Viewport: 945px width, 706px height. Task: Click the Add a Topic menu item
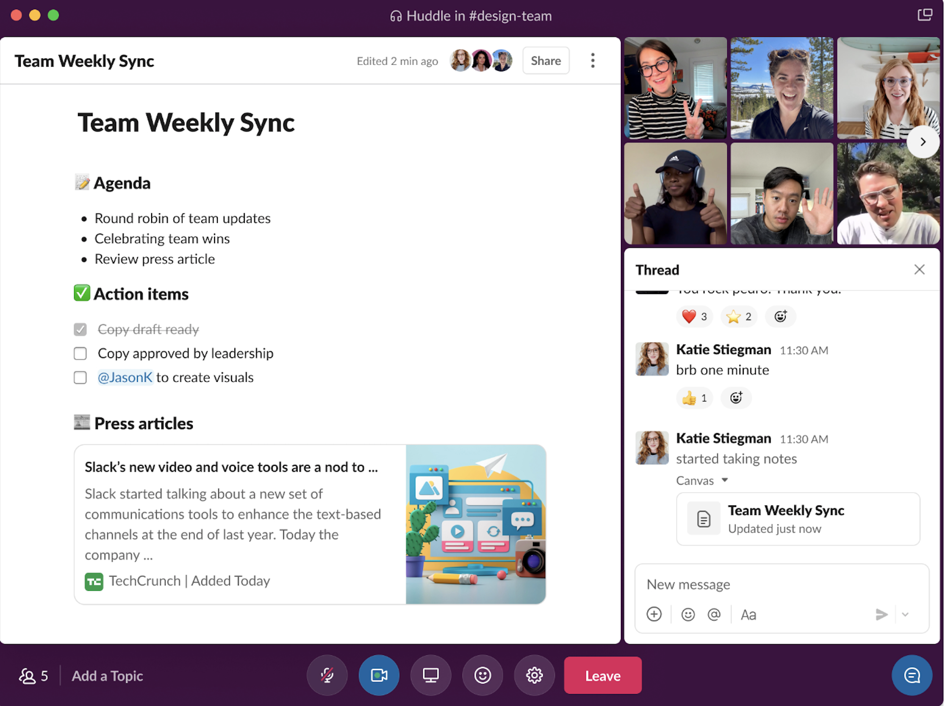coord(106,675)
